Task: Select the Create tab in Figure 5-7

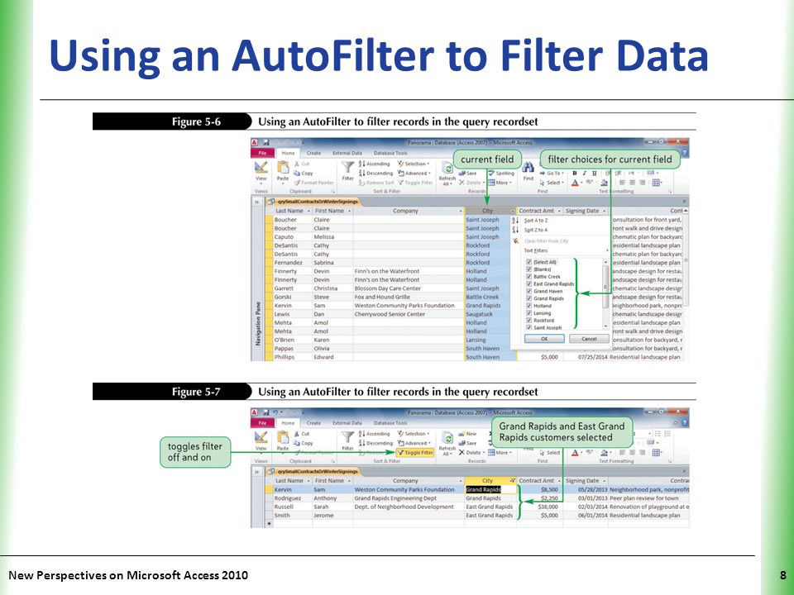Action: click(x=313, y=423)
